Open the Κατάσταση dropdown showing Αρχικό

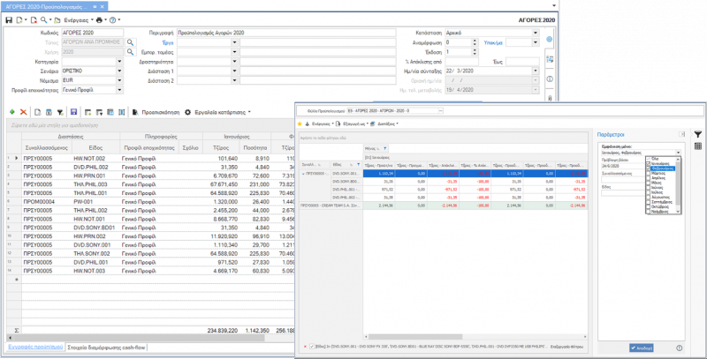[x=536, y=33]
